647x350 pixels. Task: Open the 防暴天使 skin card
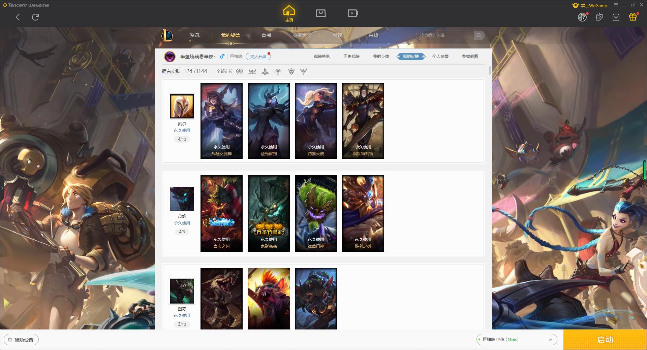pyautogui.click(x=316, y=121)
